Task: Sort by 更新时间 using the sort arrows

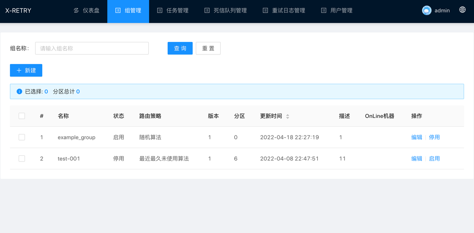Action: (x=287, y=116)
